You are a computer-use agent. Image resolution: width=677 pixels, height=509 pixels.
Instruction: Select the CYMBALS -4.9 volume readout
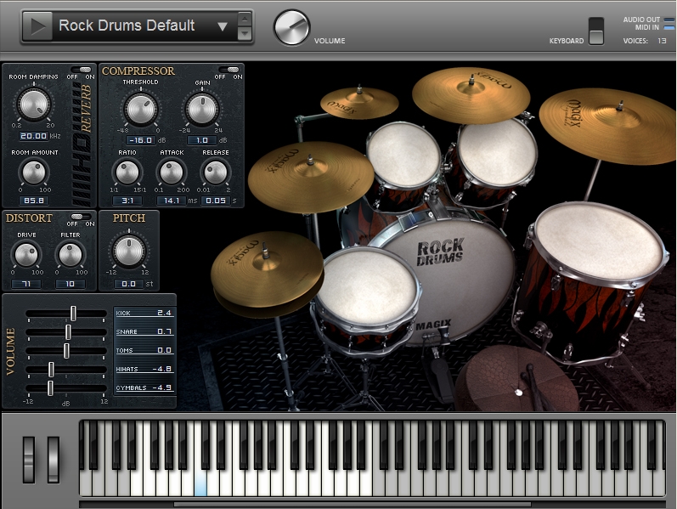pos(144,387)
